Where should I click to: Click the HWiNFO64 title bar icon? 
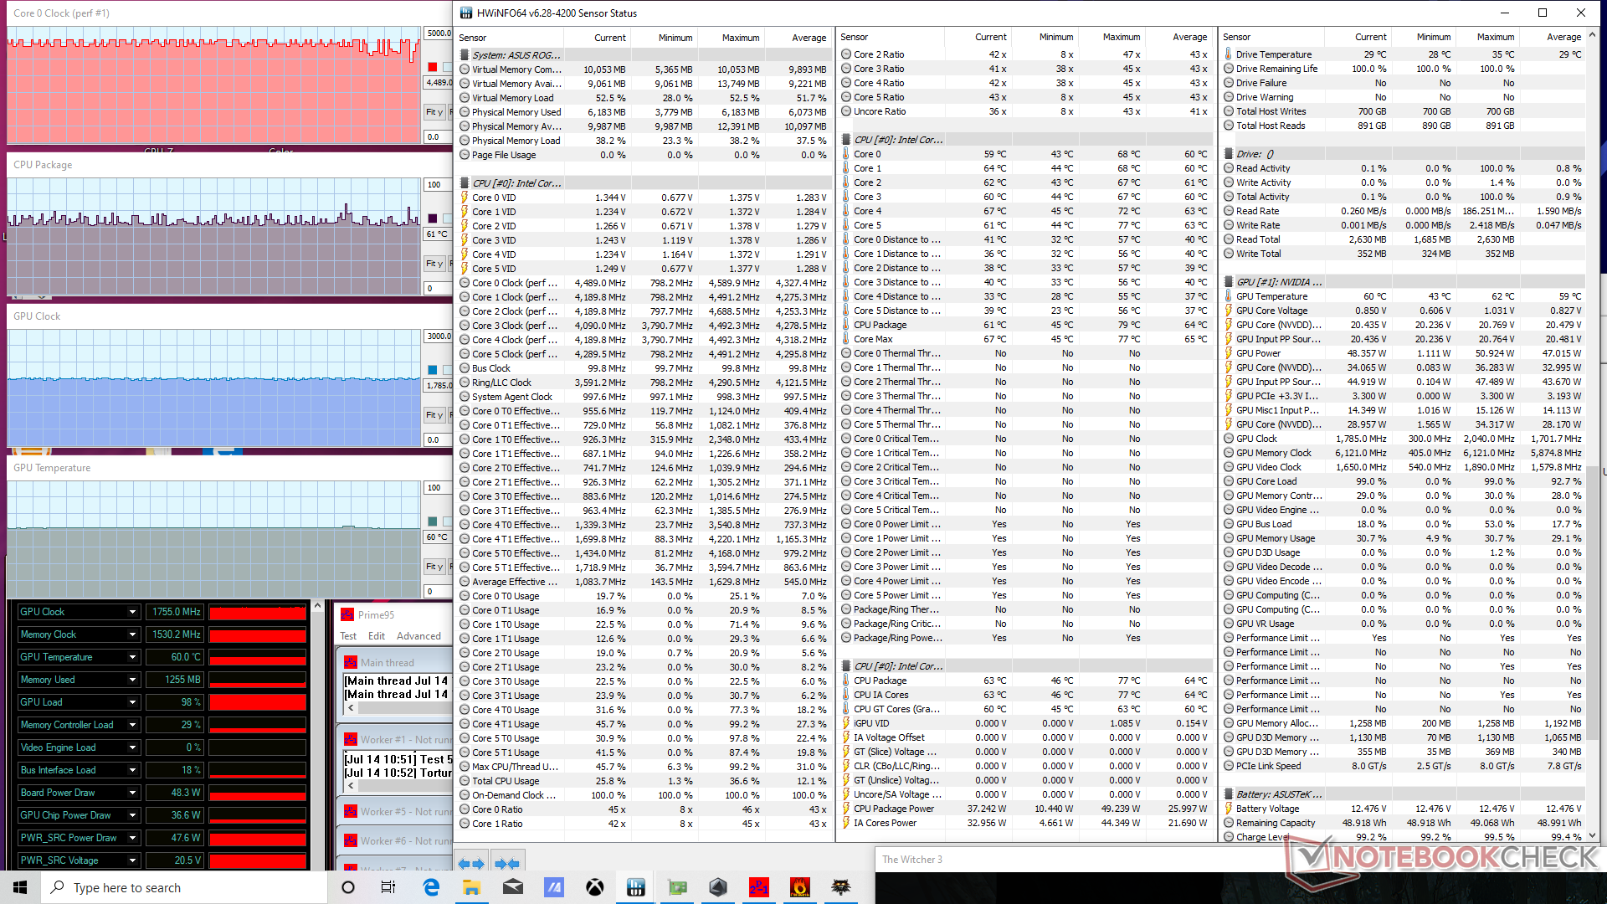click(x=465, y=13)
